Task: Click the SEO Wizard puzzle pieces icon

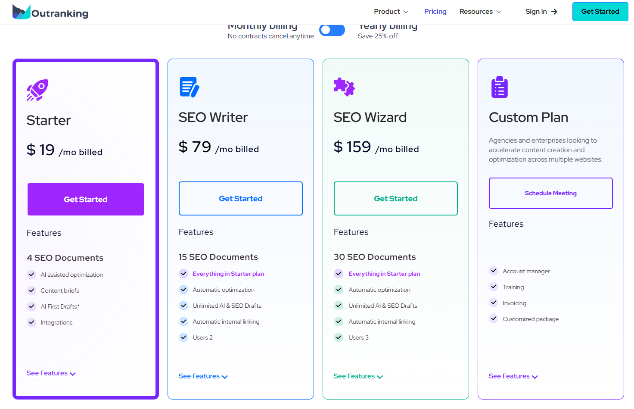Action: (x=344, y=87)
